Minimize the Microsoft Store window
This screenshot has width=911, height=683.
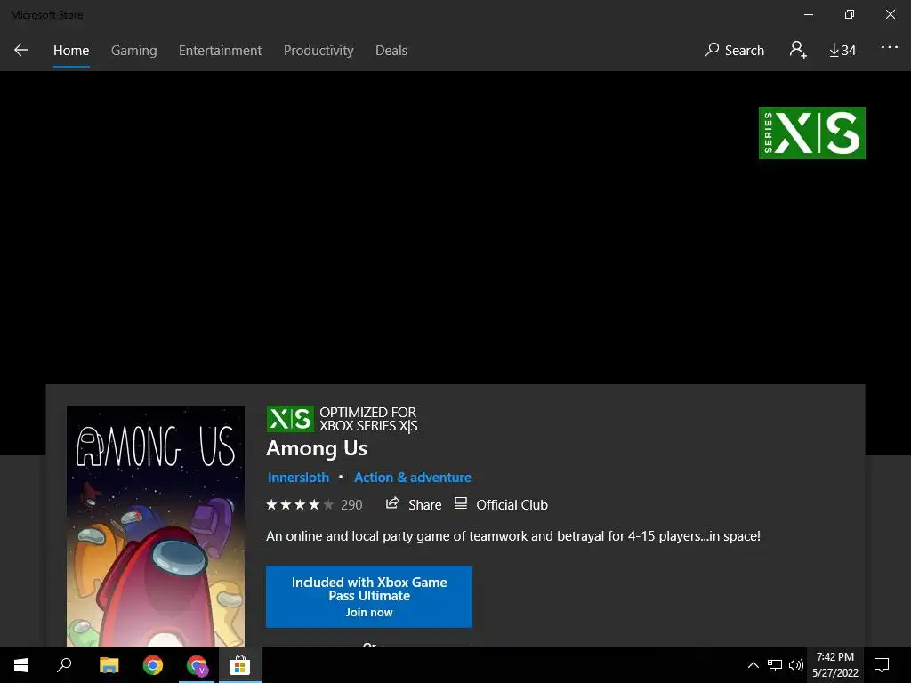tap(808, 14)
